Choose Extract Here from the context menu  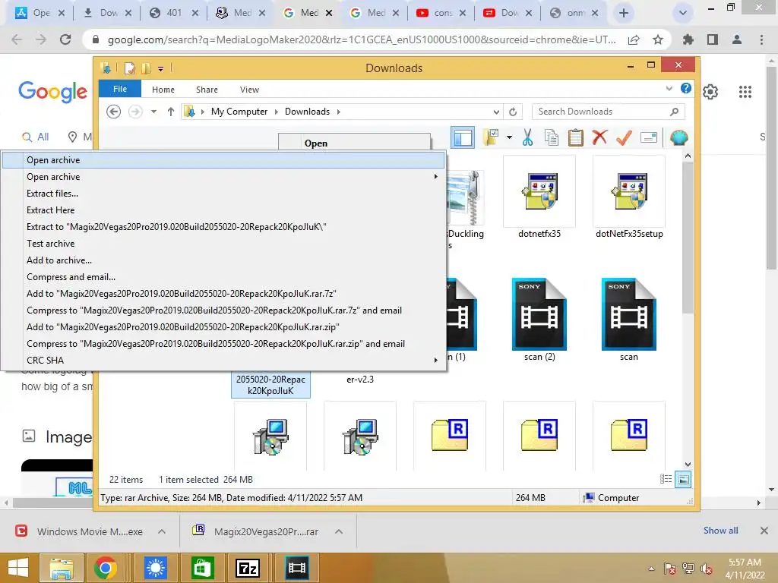223,210
